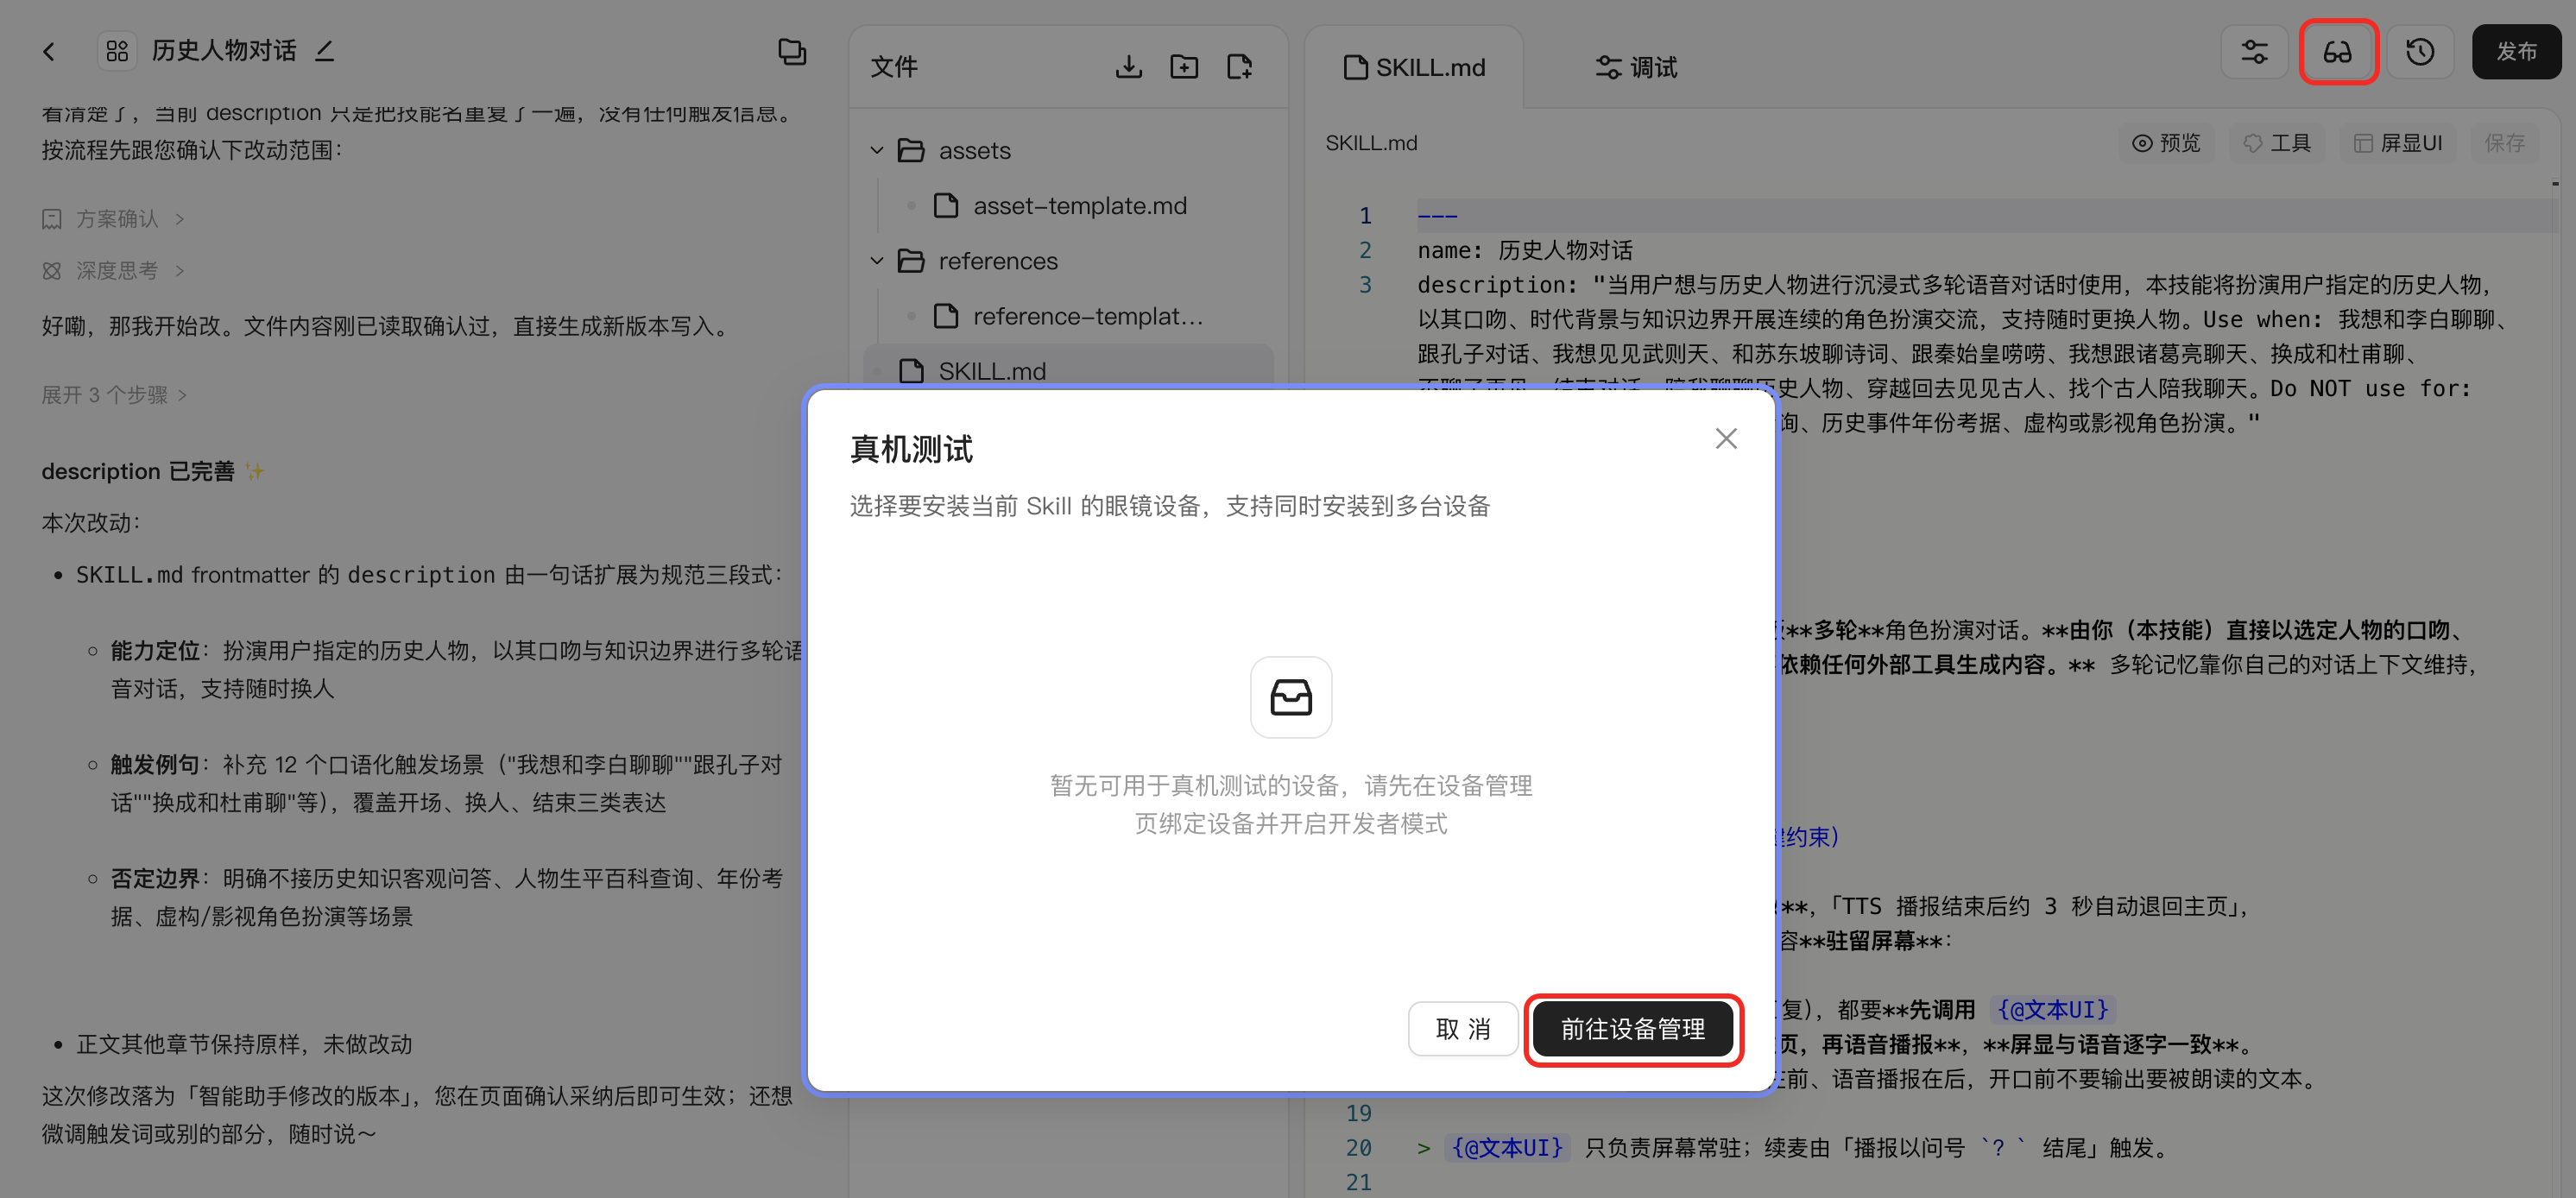The height and width of the screenshot is (1198, 2576).
Task: Click the 'name: 历史人物对话' line in the editor
Action: 1524,250
